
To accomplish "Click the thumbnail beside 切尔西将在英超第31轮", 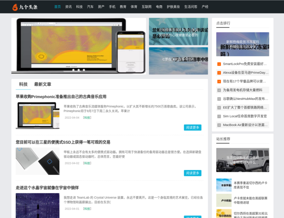I will click(224, 214).
